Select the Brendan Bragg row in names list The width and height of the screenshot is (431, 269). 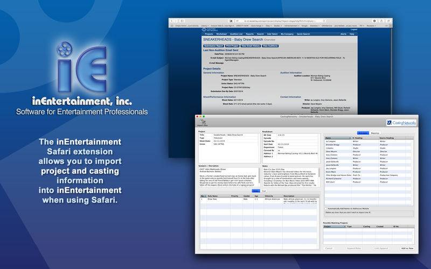pyautogui.click(x=369, y=145)
